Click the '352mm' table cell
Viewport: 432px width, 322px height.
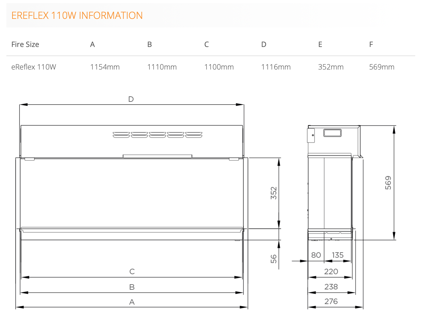(331, 67)
